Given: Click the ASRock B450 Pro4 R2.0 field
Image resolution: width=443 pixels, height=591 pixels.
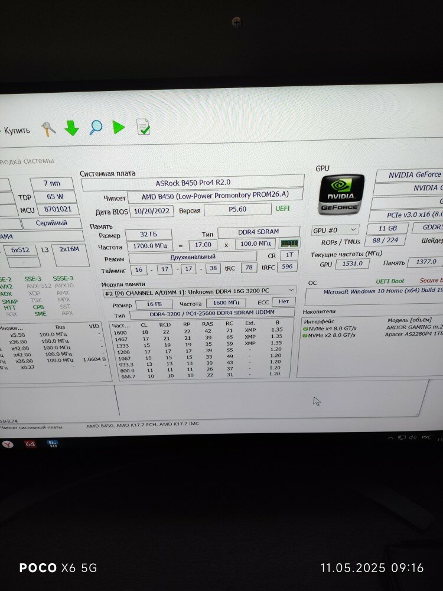Looking at the screenshot, I should (x=193, y=183).
